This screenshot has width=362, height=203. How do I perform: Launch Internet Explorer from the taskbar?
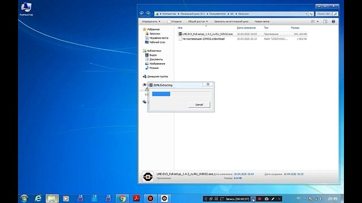point(38,198)
